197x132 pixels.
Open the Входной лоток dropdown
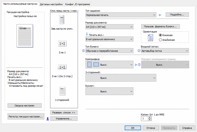pos(165,51)
